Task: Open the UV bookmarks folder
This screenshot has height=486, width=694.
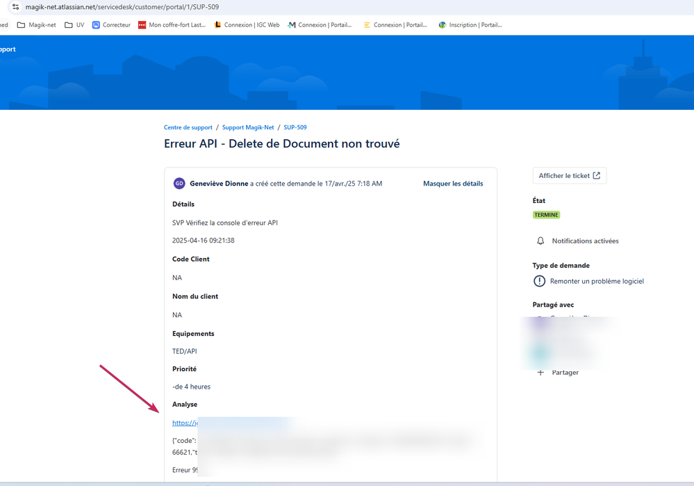Action: [74, 25]
